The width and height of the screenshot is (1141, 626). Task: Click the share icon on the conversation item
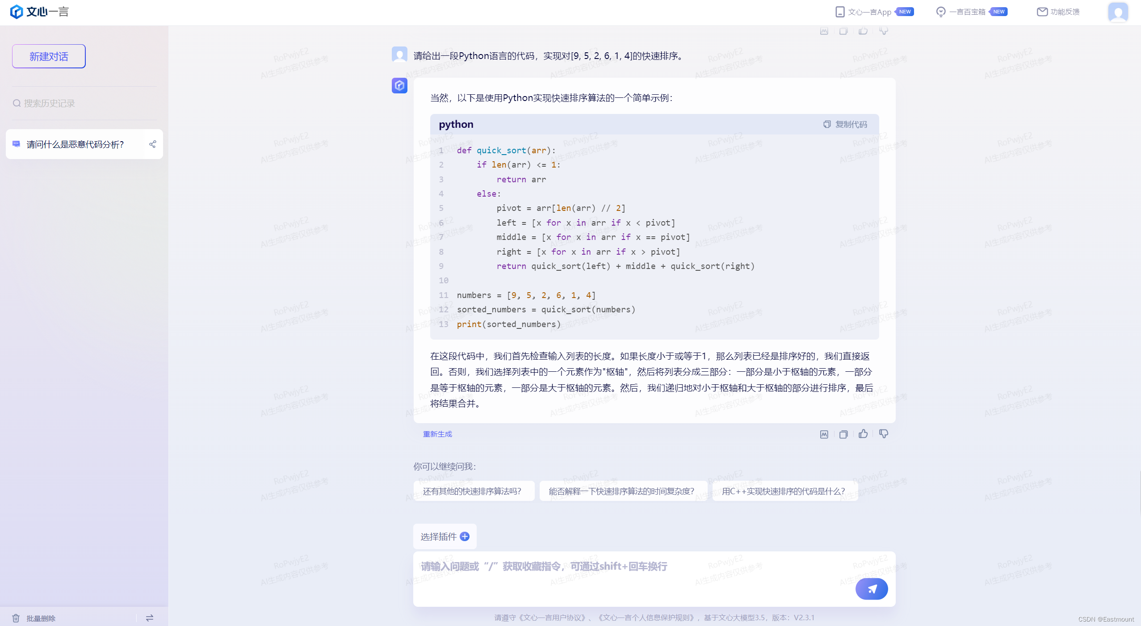[x=153, y=144]
